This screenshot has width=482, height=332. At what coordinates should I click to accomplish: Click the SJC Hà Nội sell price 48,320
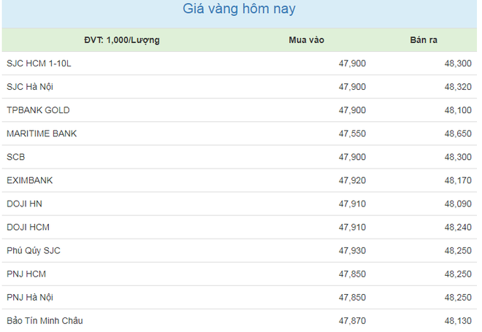pos(458,87)
